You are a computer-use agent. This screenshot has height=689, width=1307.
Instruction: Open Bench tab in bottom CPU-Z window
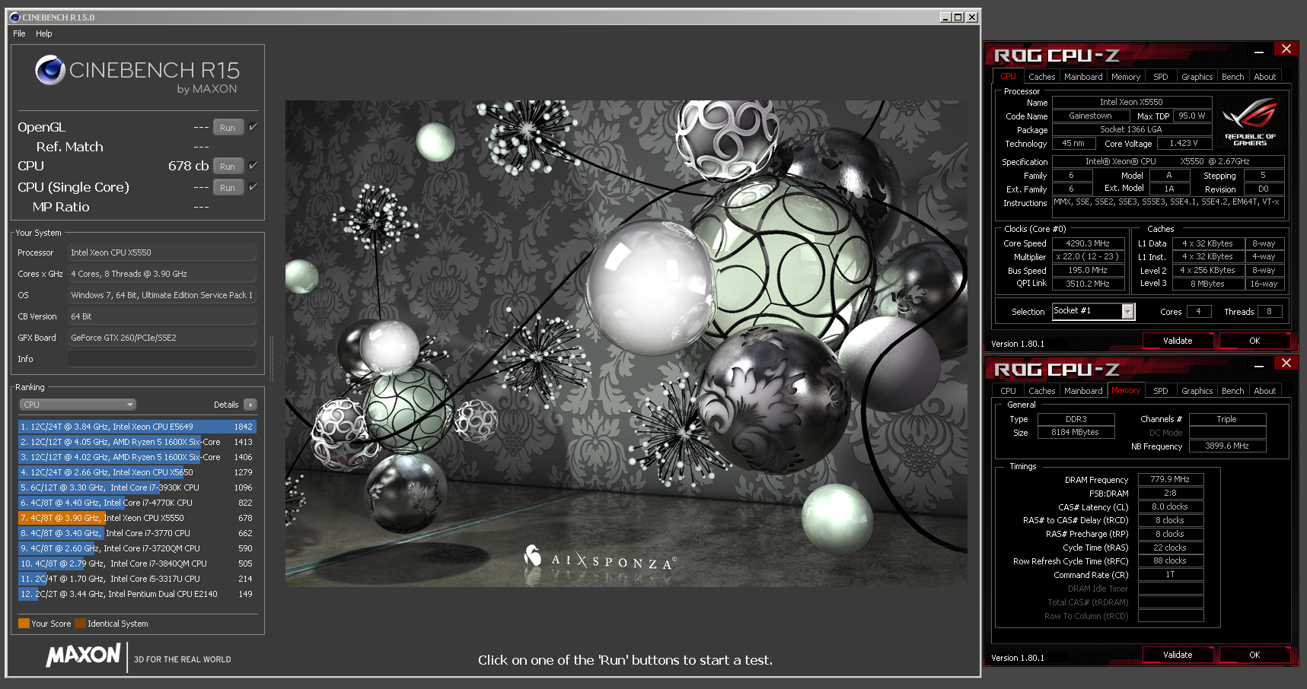1232,391
